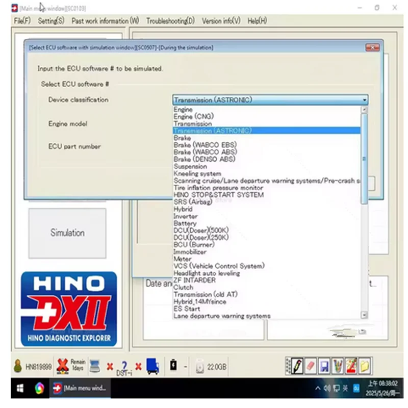Viewport: 408px width, 408px height.
Task: Choose Battery from the list
Action: [x=267, y=223]
